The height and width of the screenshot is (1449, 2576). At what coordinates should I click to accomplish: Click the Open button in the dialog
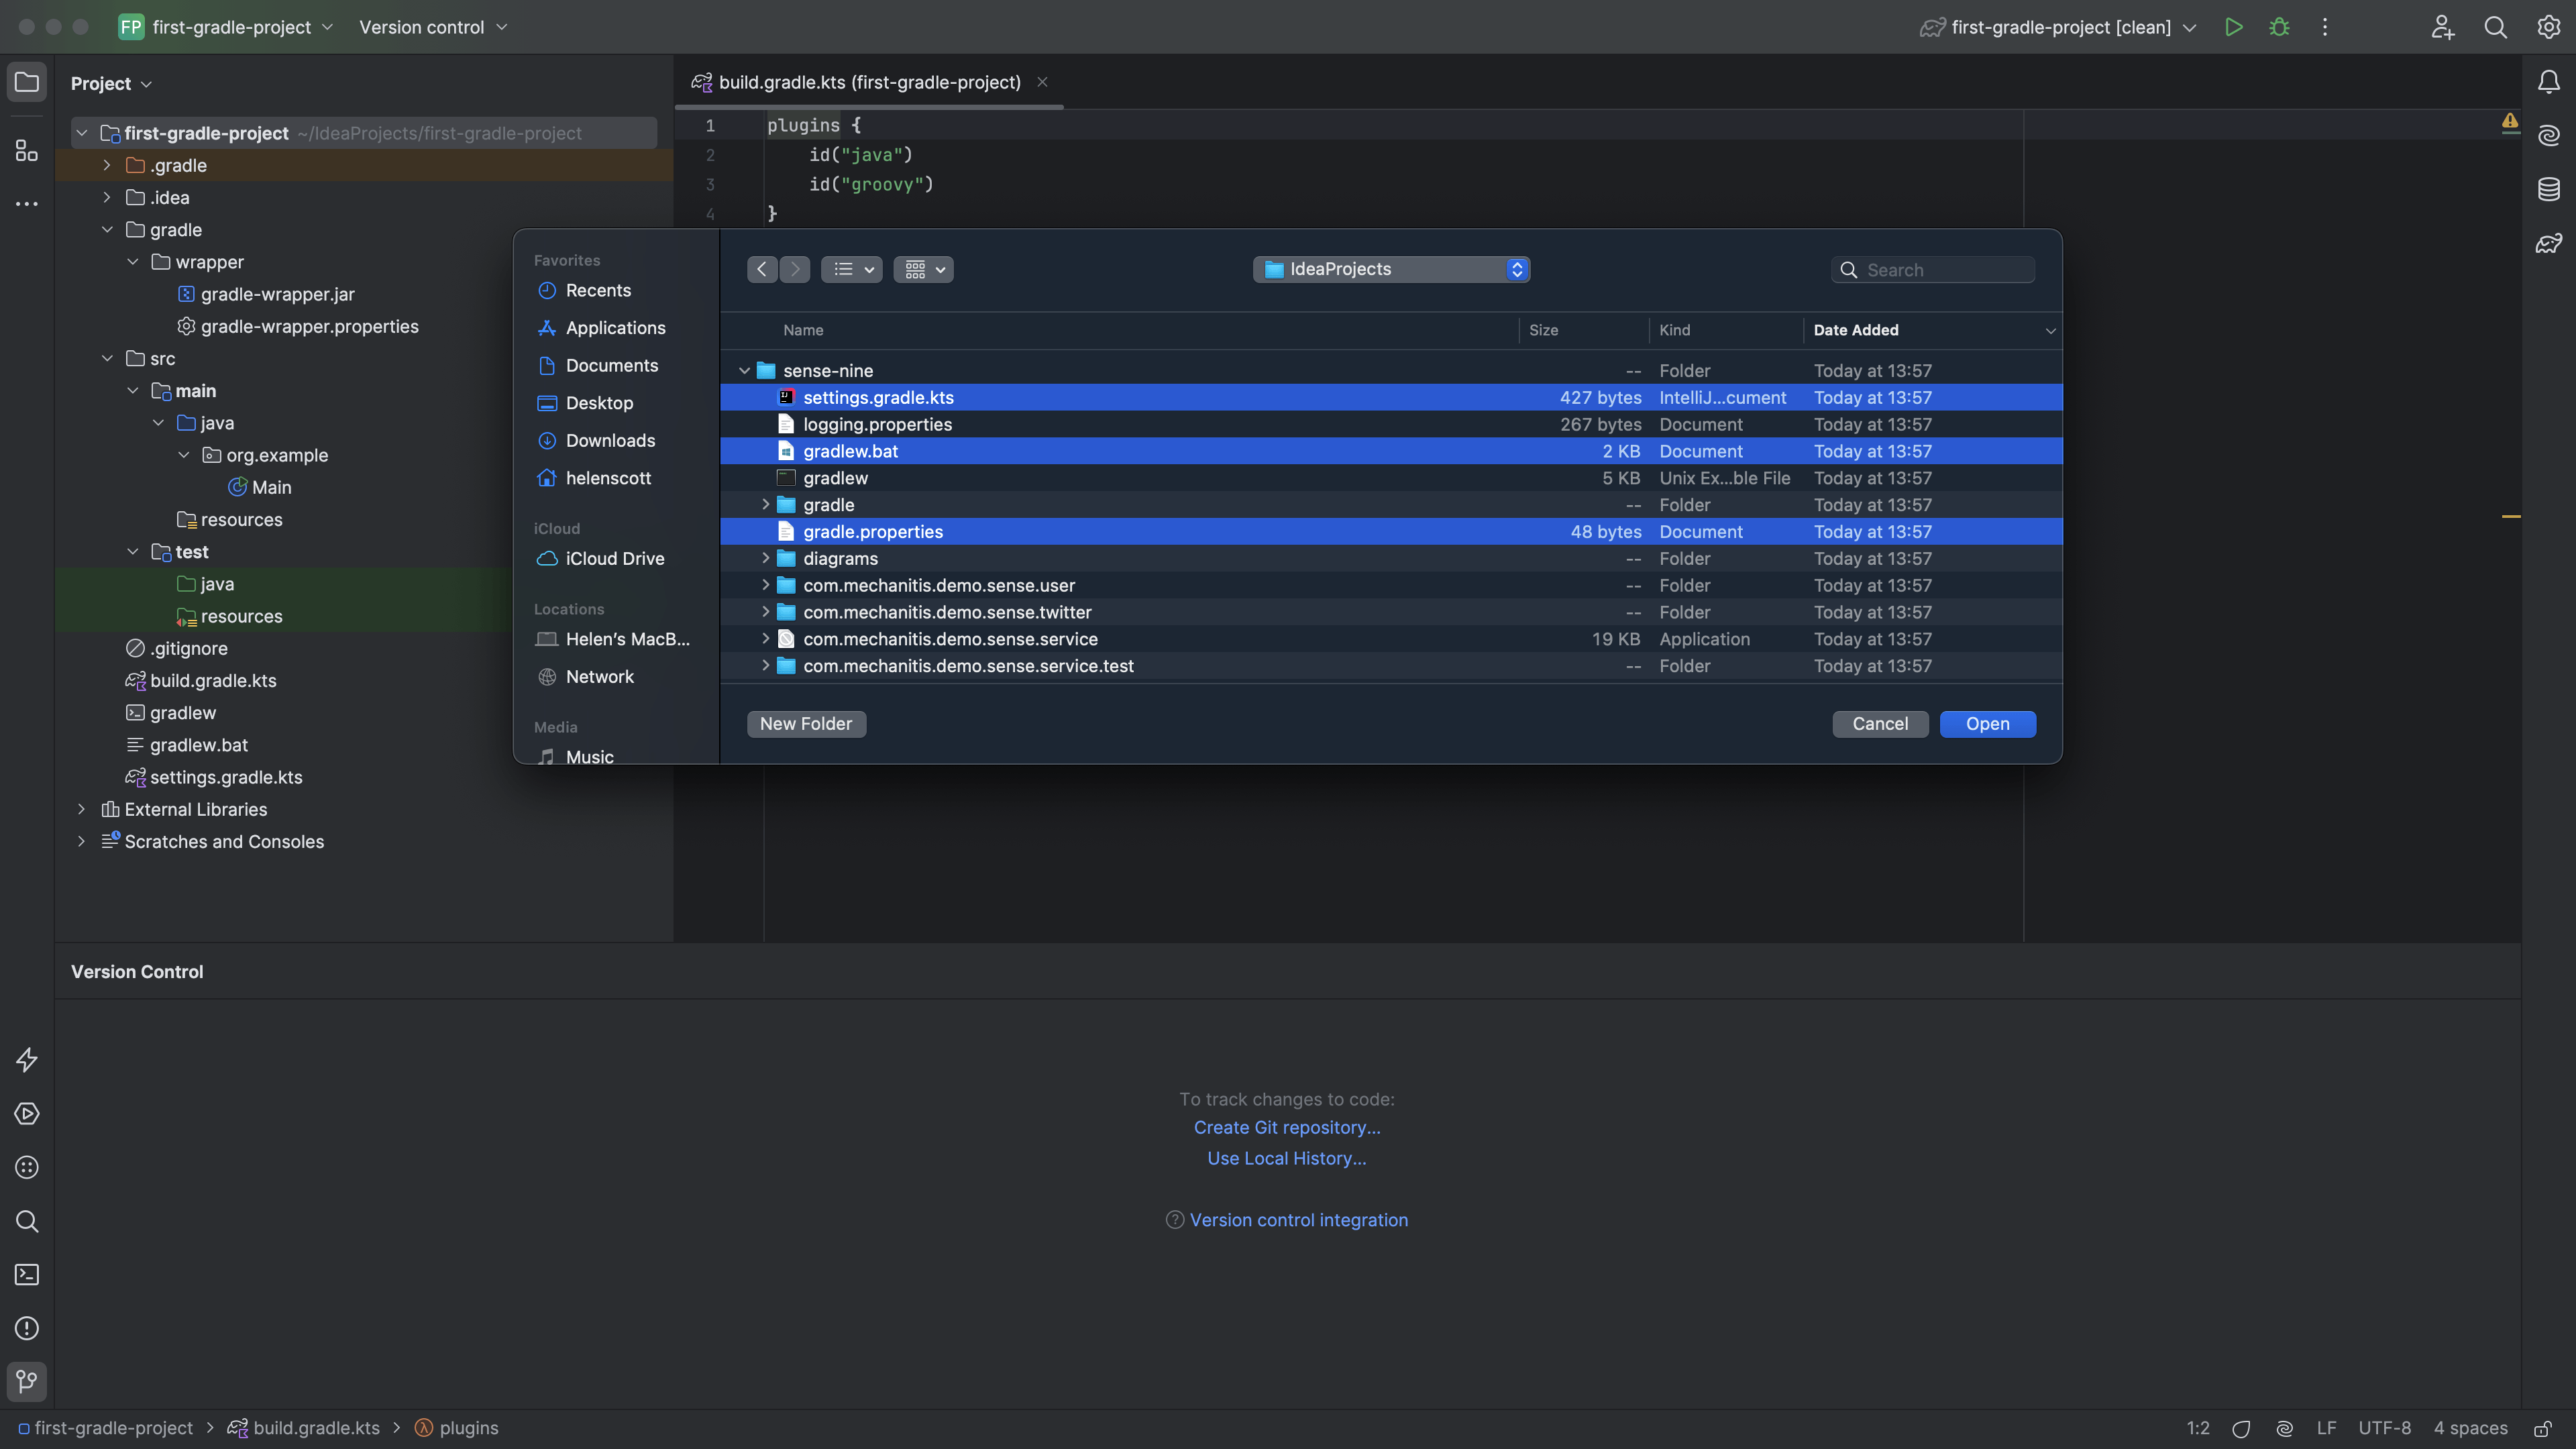[1987, 724]
